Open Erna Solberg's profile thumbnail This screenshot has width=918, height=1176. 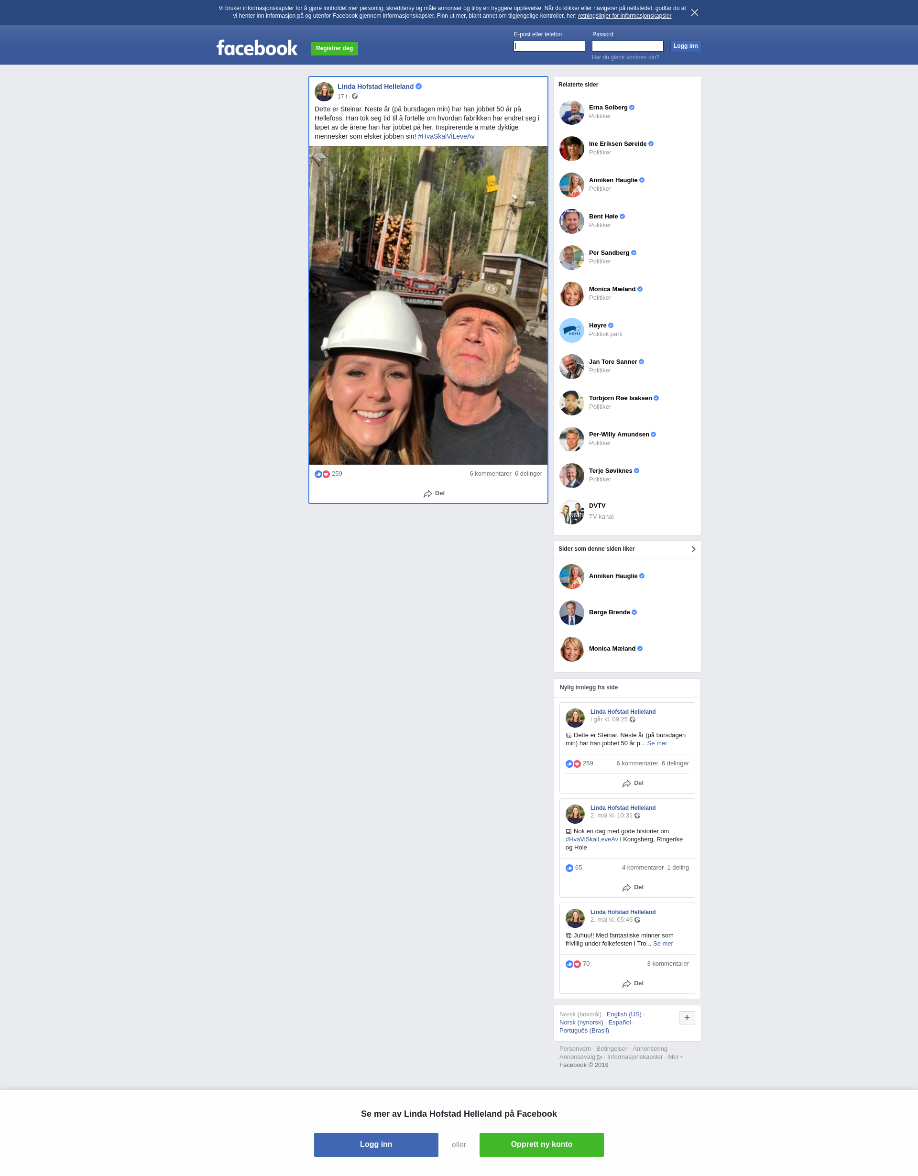572,112
